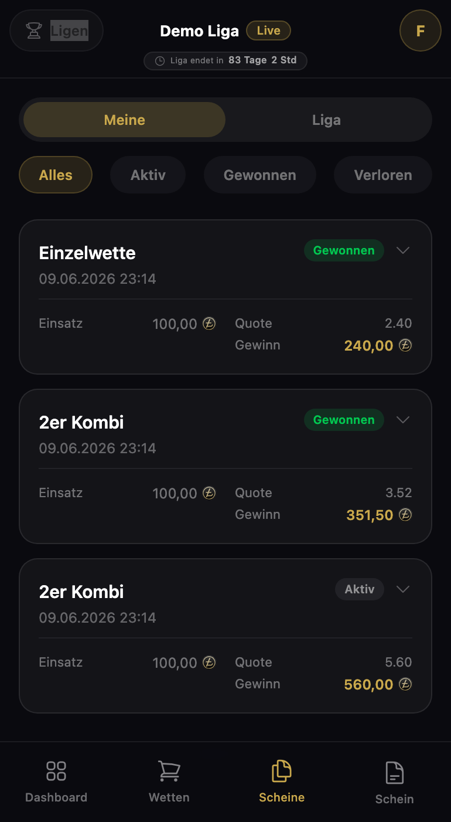Open the F profile avatar
This screenshot has width=451, height=822.
pos(420,30)
